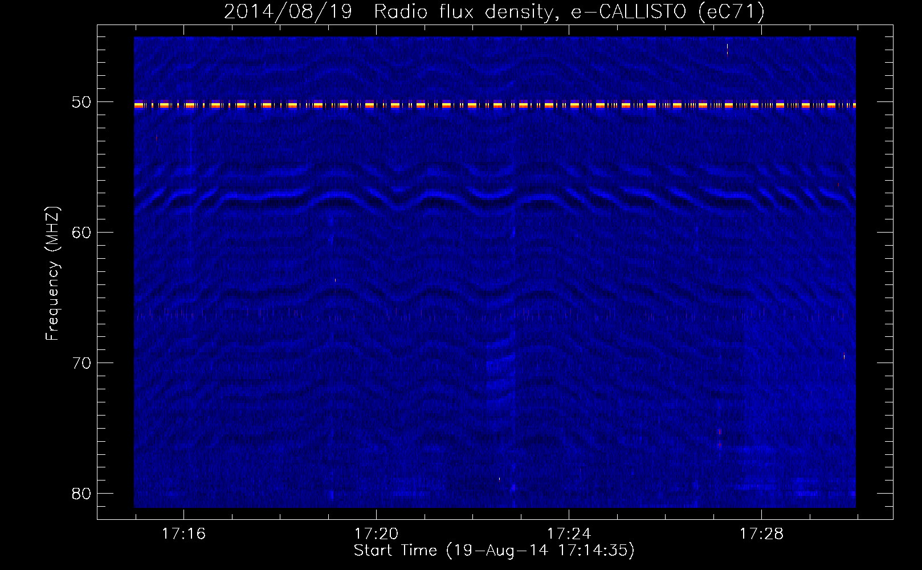Click the '70' frequency tick label
The width and height of the screenshot is (922, 570).
point(81,363)
